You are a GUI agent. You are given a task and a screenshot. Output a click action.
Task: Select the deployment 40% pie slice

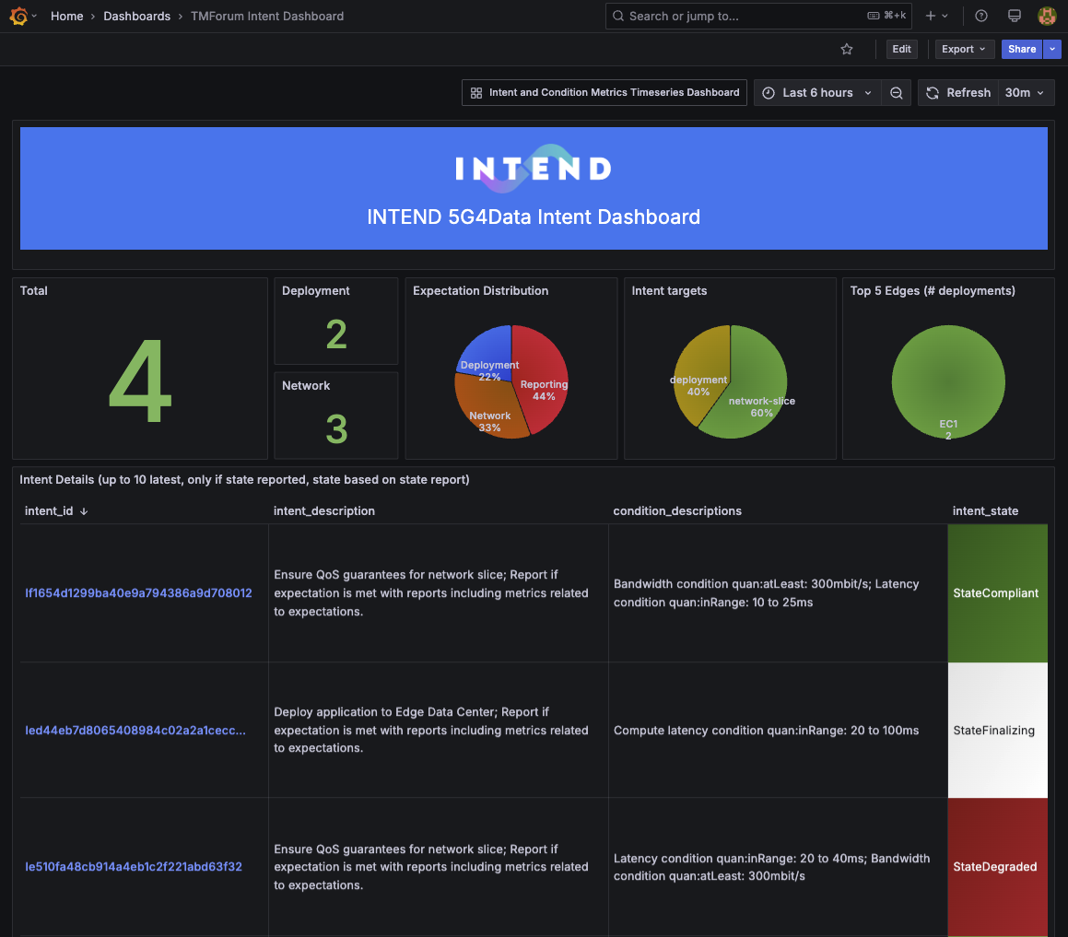click(x=698, y=371)
